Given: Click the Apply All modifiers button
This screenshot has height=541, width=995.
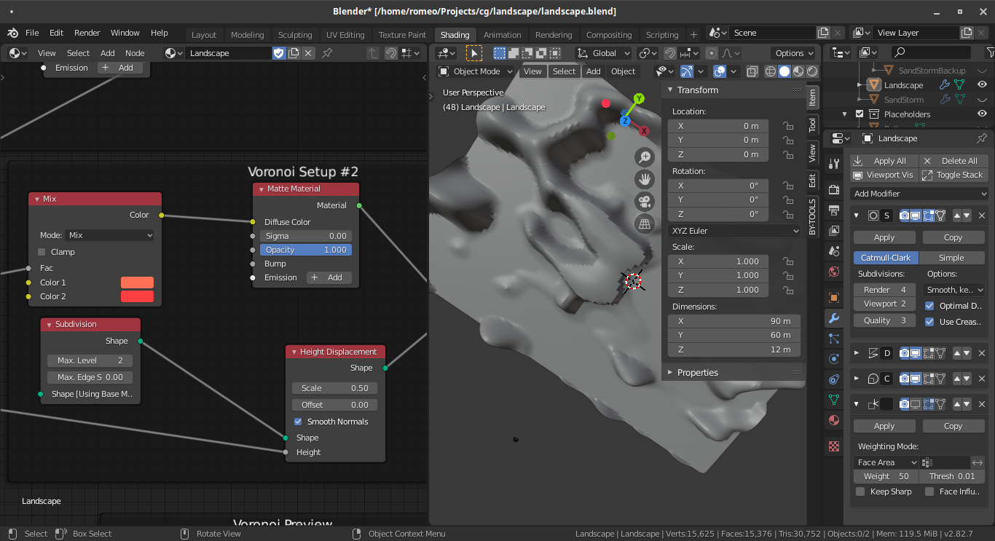Looking at the screenshot, I should (883, 161).
